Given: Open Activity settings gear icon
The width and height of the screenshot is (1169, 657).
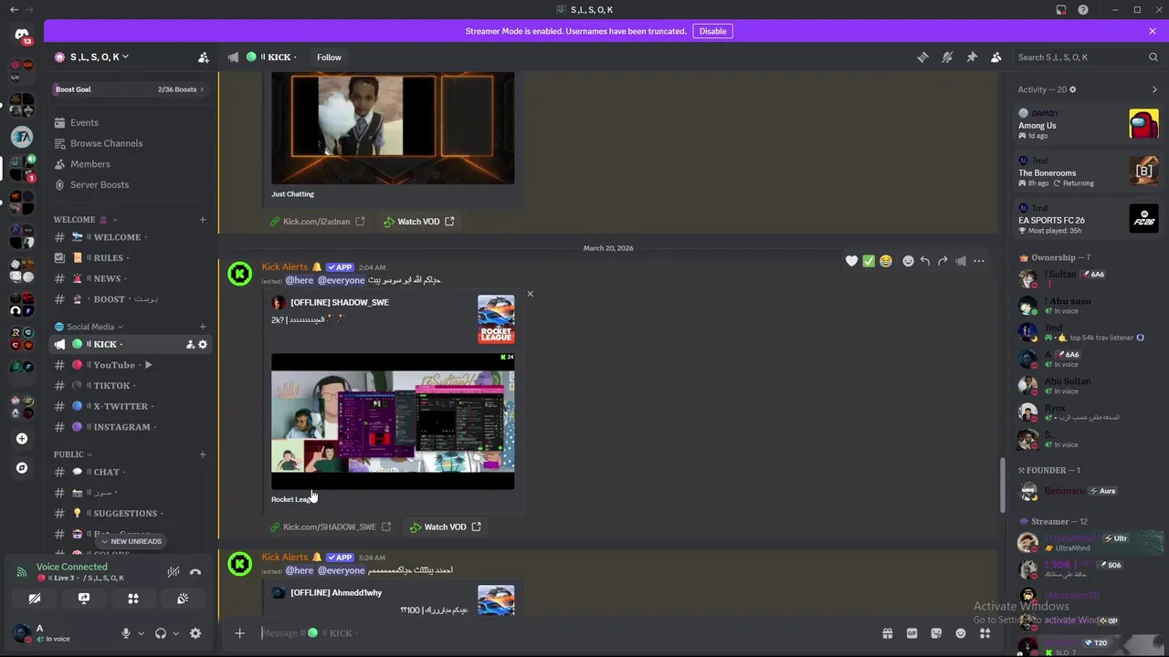Looking at the screenshot, I should pos(1073,89).
